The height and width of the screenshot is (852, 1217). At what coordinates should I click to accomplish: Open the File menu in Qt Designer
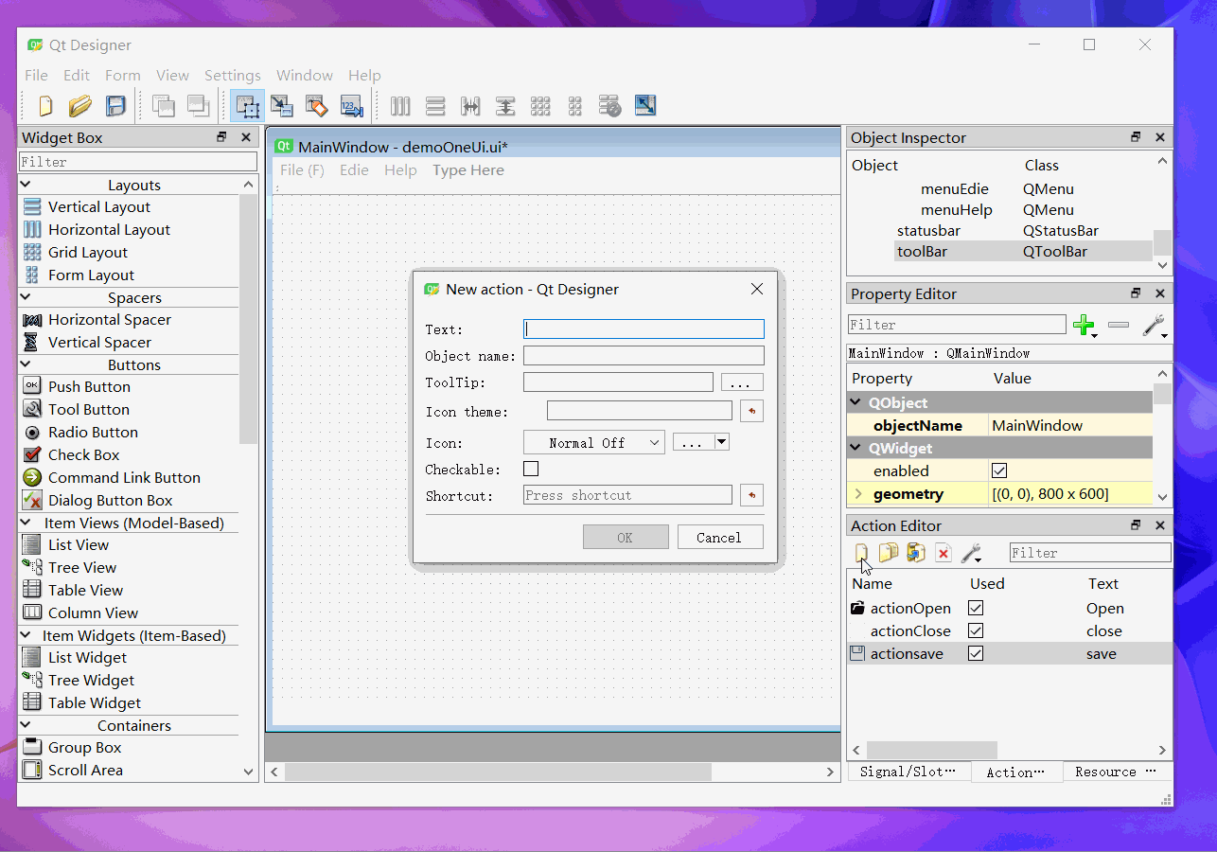[x=36, y=75]
